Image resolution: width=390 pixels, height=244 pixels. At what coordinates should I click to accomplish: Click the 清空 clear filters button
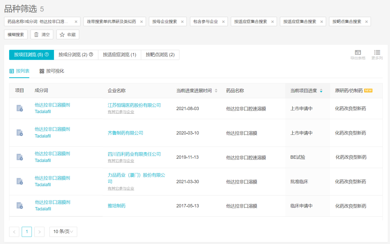pyautogui.click(x=42, y=35)
